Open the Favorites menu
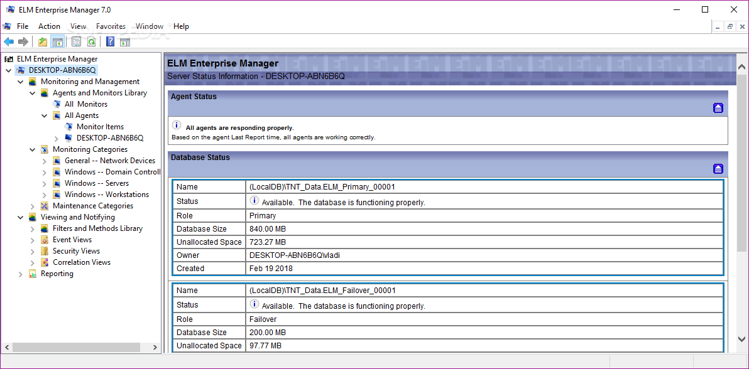Screen dimensions: 749x369 (111, 26)
